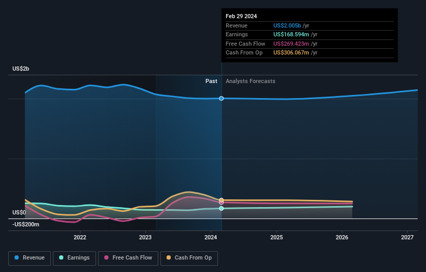426x272 pixels.
Task: Click the Feb 29 2024 tooltip date
Action: (241, 16)
